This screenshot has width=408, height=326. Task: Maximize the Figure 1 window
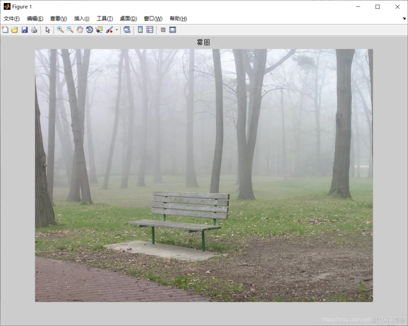pyautogui.click(x=378, y=7)
